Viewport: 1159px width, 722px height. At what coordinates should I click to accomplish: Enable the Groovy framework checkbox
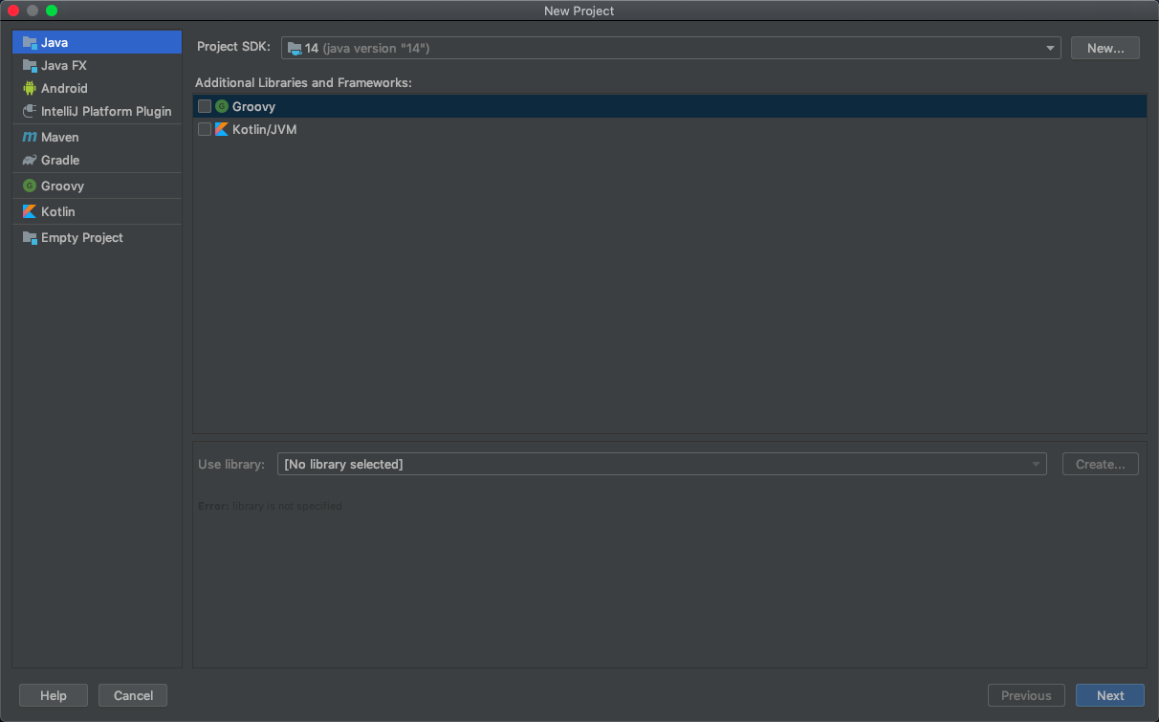205,105
